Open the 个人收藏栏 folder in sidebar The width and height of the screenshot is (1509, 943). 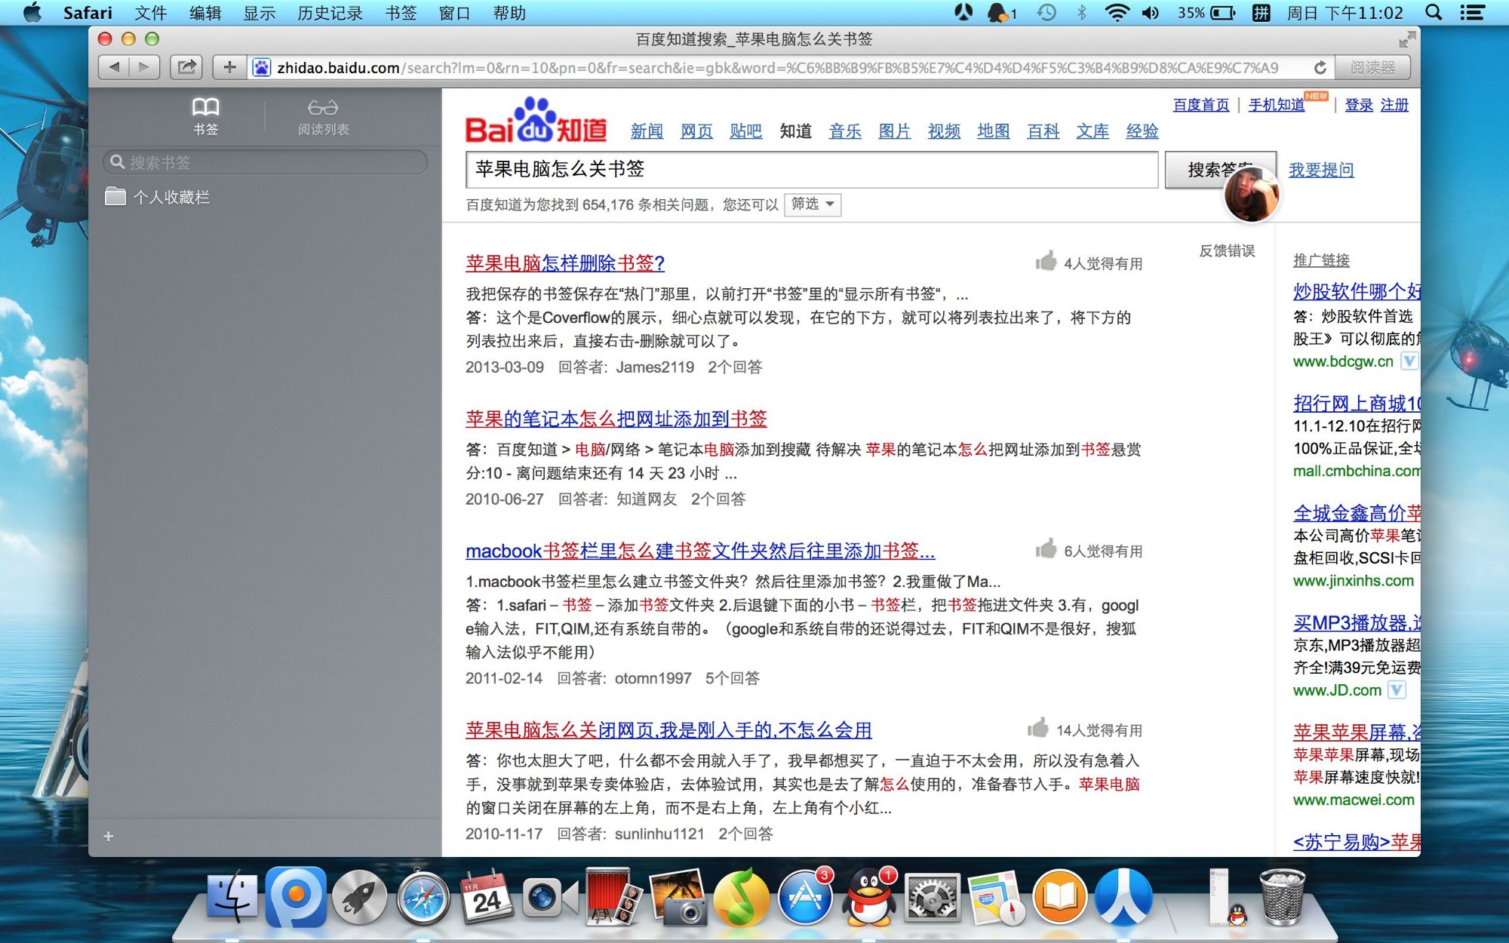174,197
